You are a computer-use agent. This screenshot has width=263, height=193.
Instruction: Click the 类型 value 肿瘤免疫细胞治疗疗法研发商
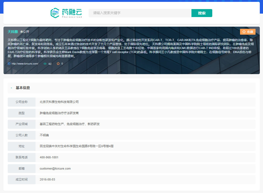[59, 113]
